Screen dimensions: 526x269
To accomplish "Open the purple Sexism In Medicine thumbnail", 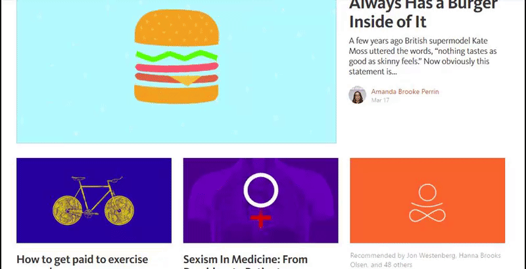I will click(x=260, y=200).
